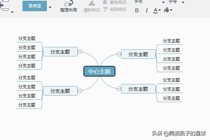Click the 粘贴样式 paste style icon
The height and width of the screenshot is (140, 210).
click(105, 9)
